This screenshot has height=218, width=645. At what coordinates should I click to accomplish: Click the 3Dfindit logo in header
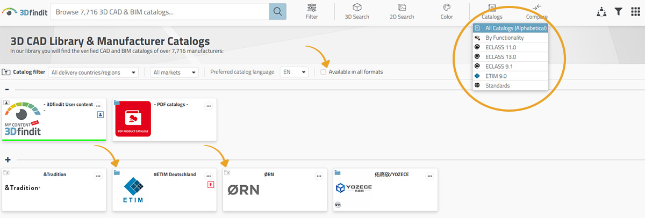24,11
